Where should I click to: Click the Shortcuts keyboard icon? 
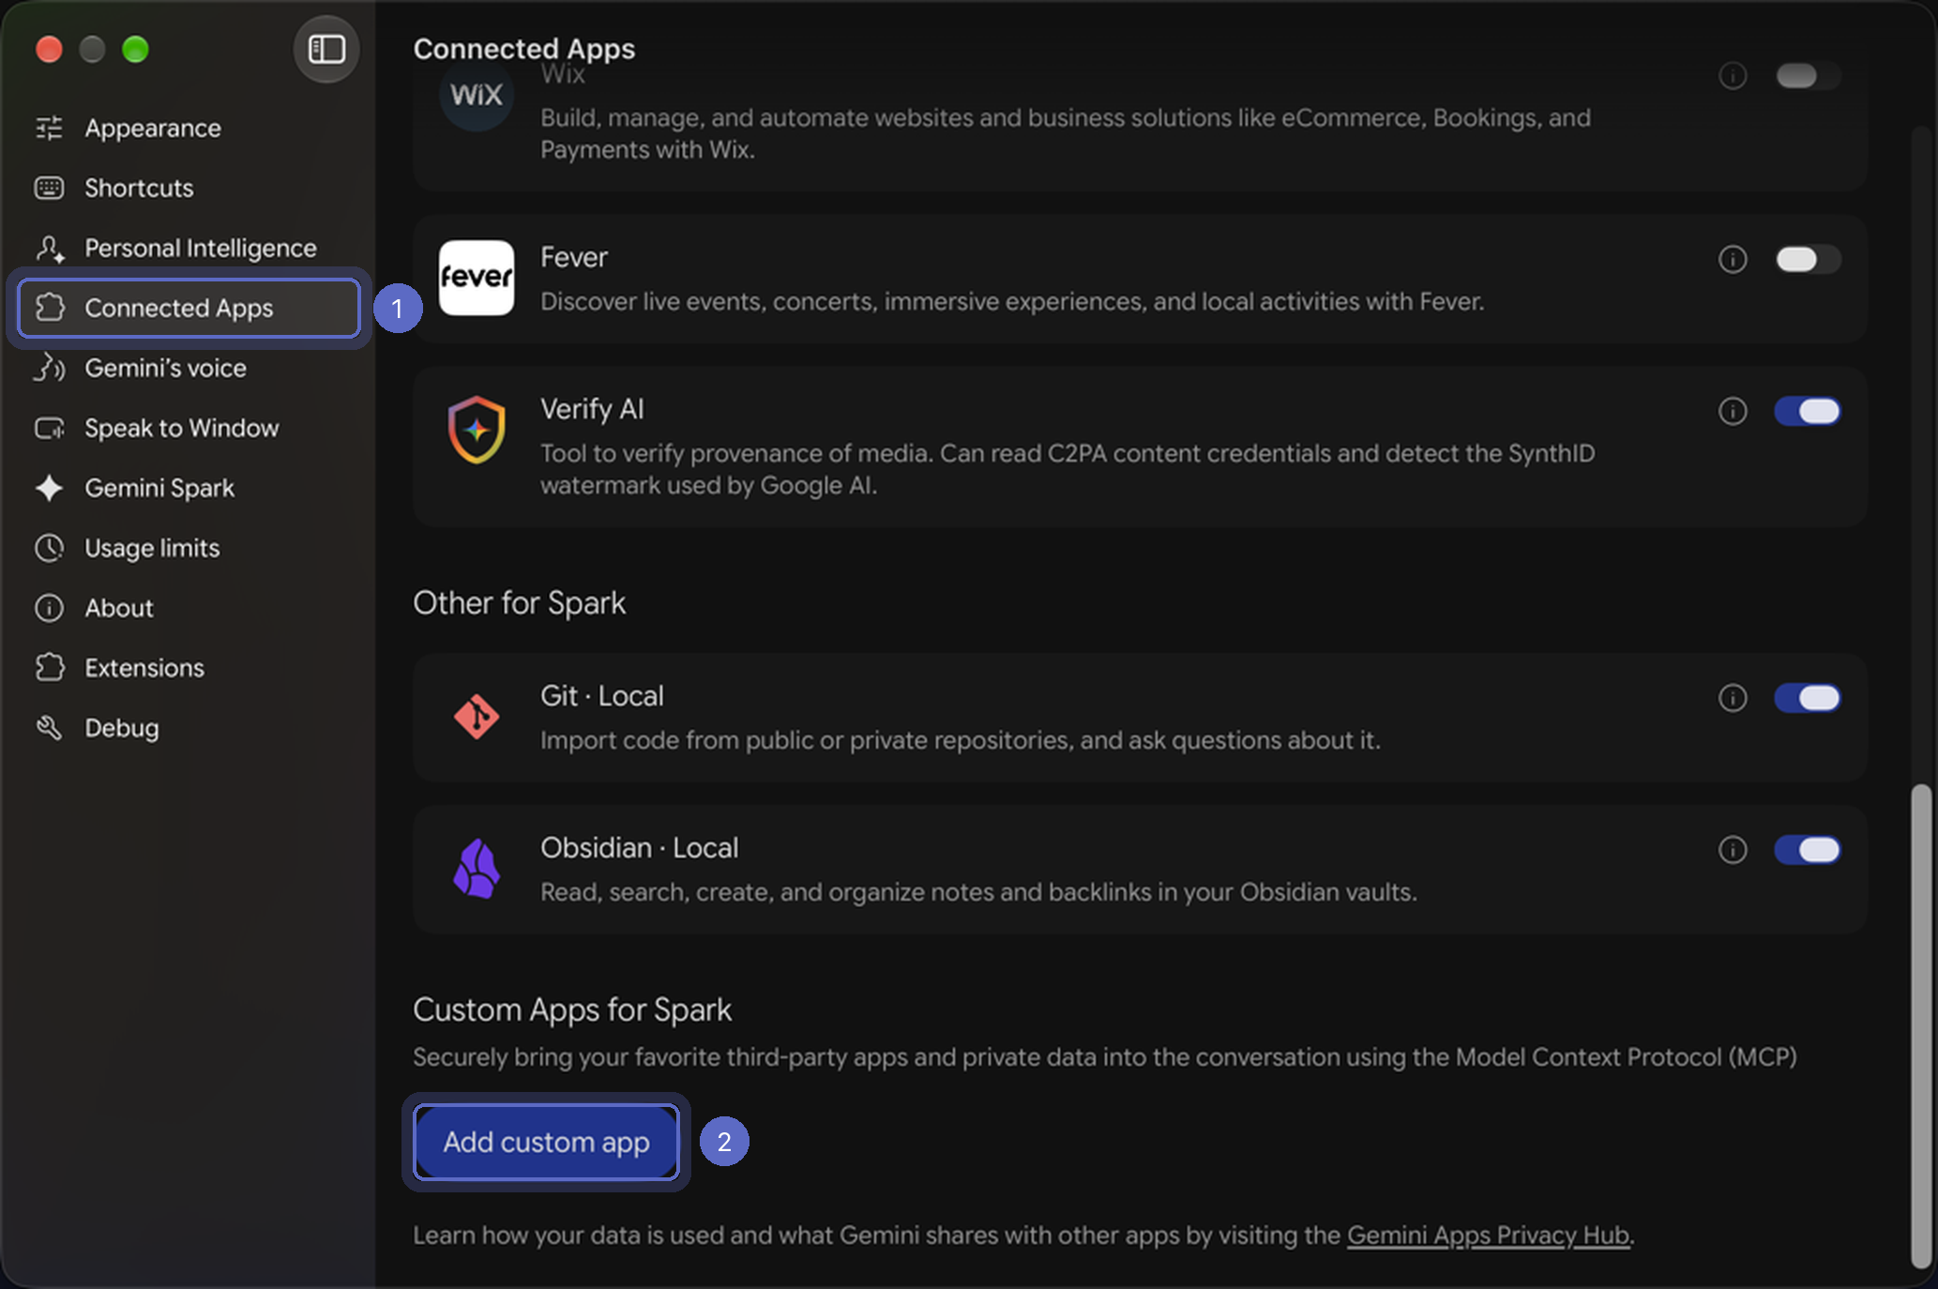click(49, 188)
